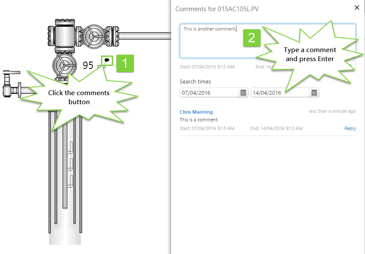The image size is (365, 254).
Task: Open the end date calendar icon
Action: pyautogui.click(x=314, y=92)
